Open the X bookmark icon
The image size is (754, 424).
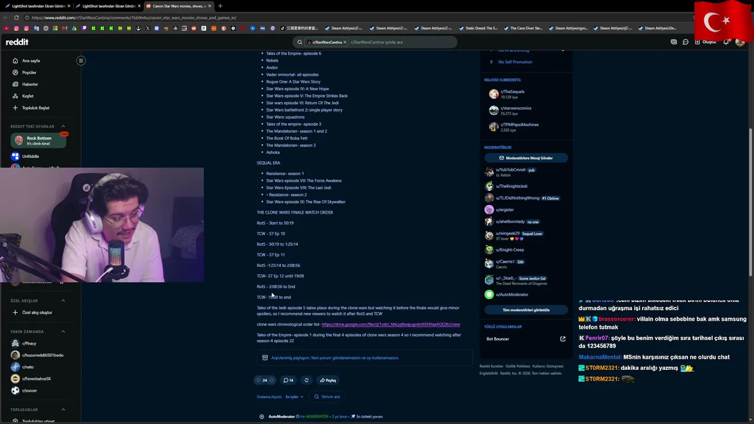click(x=148, y=28)
